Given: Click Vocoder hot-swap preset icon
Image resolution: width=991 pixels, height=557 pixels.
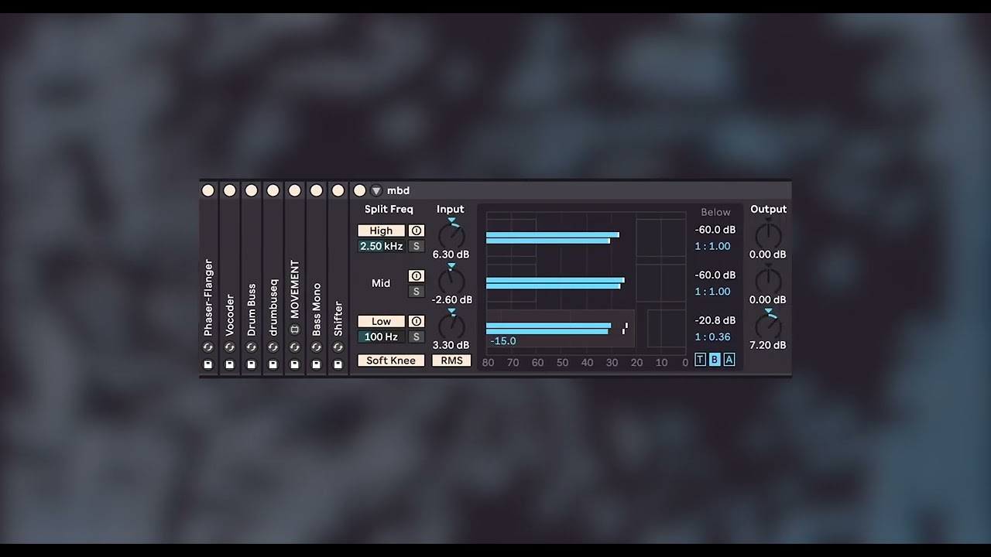Looking at the screenshot, I should tap(229, 347).
